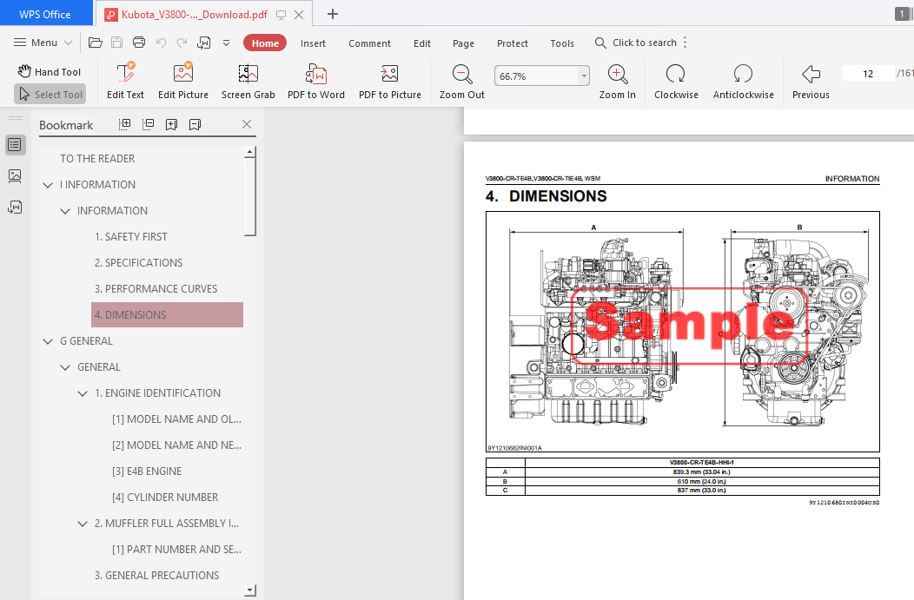
Task: Click the export PDF icon in quick toolbar
Action: 204,43
